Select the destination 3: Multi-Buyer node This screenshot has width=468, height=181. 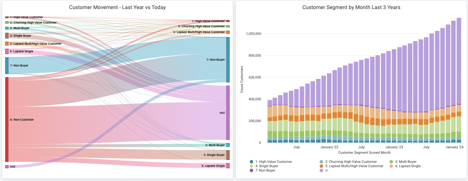tap(228, 145)
